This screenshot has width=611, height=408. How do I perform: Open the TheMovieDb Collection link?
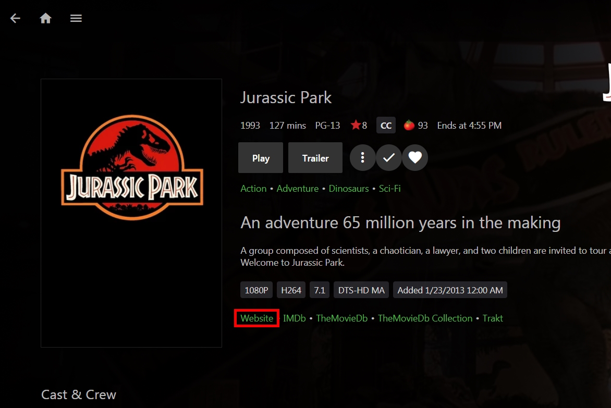425,318
